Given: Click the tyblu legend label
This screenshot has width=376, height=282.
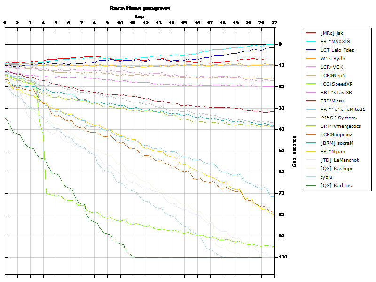Looking at the screenshot, I should (327, 177).
